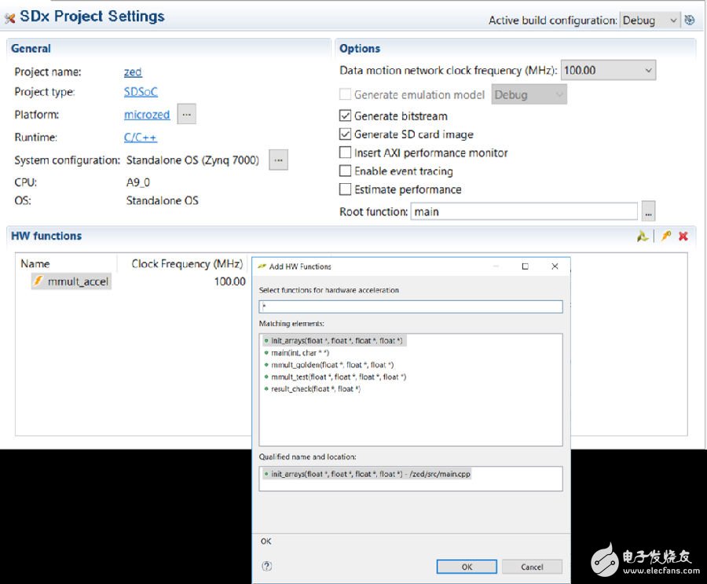The image size is (707, 584).
Task: Click red X remove HW function icon
Action: (x=683, y=236)
